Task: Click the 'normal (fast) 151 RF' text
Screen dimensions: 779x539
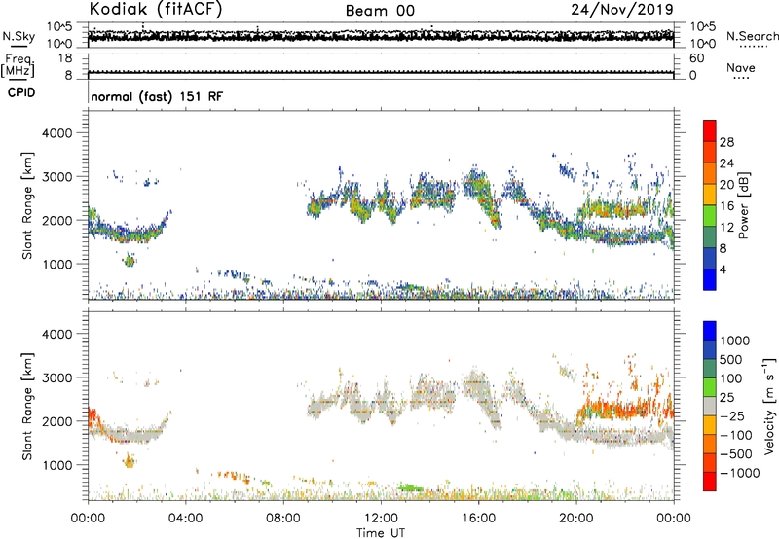Action: click(157, 96)
